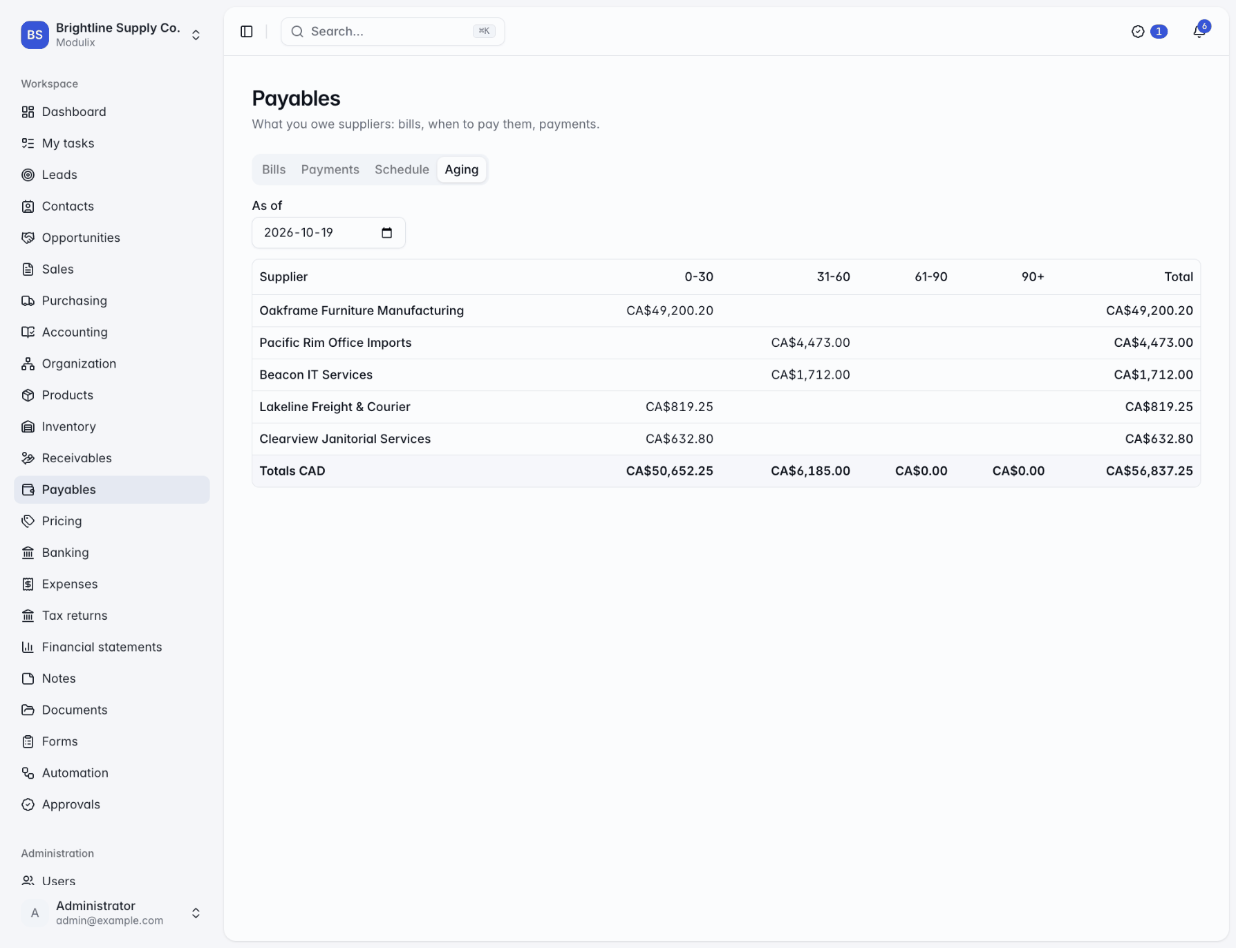
Task: Switch to the Payments tab
Action: point(330,169)
